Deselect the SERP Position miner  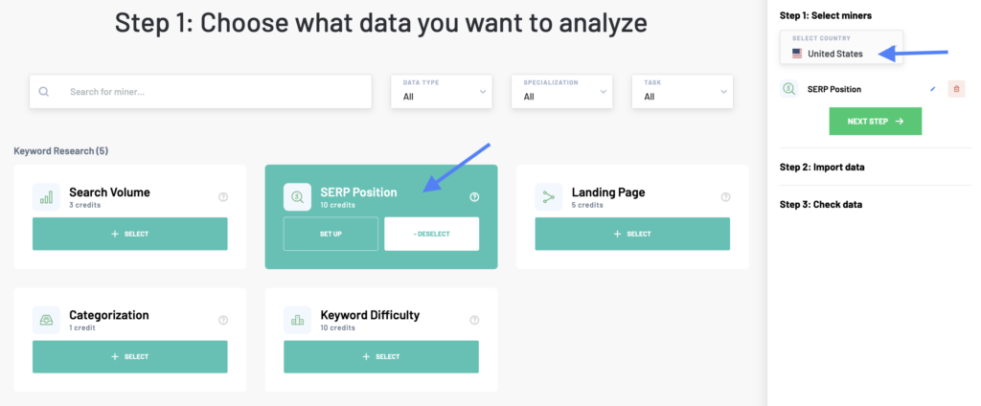(x=431, y=234)
